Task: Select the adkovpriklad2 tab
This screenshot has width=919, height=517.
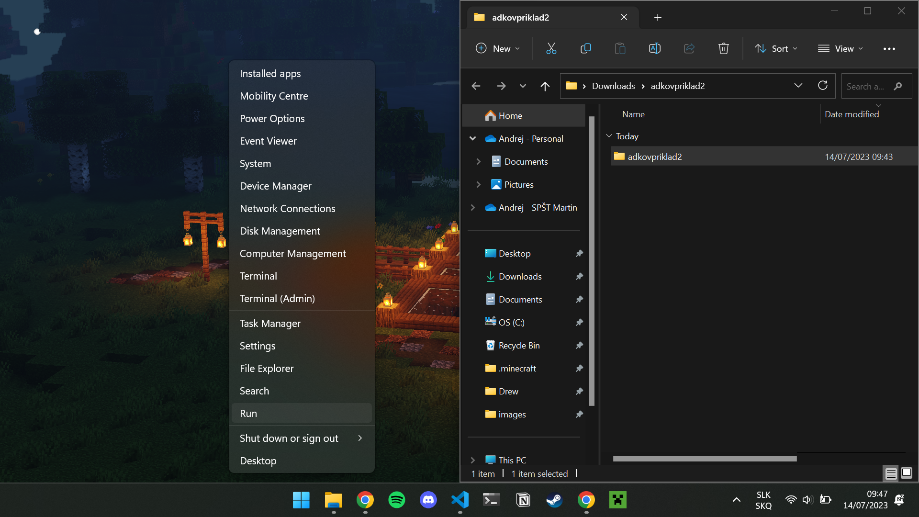Action: coord(553,18)
